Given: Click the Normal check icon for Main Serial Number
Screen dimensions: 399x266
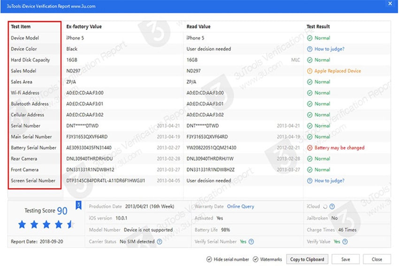Looking at the screenshot, I should pos(309,137).
